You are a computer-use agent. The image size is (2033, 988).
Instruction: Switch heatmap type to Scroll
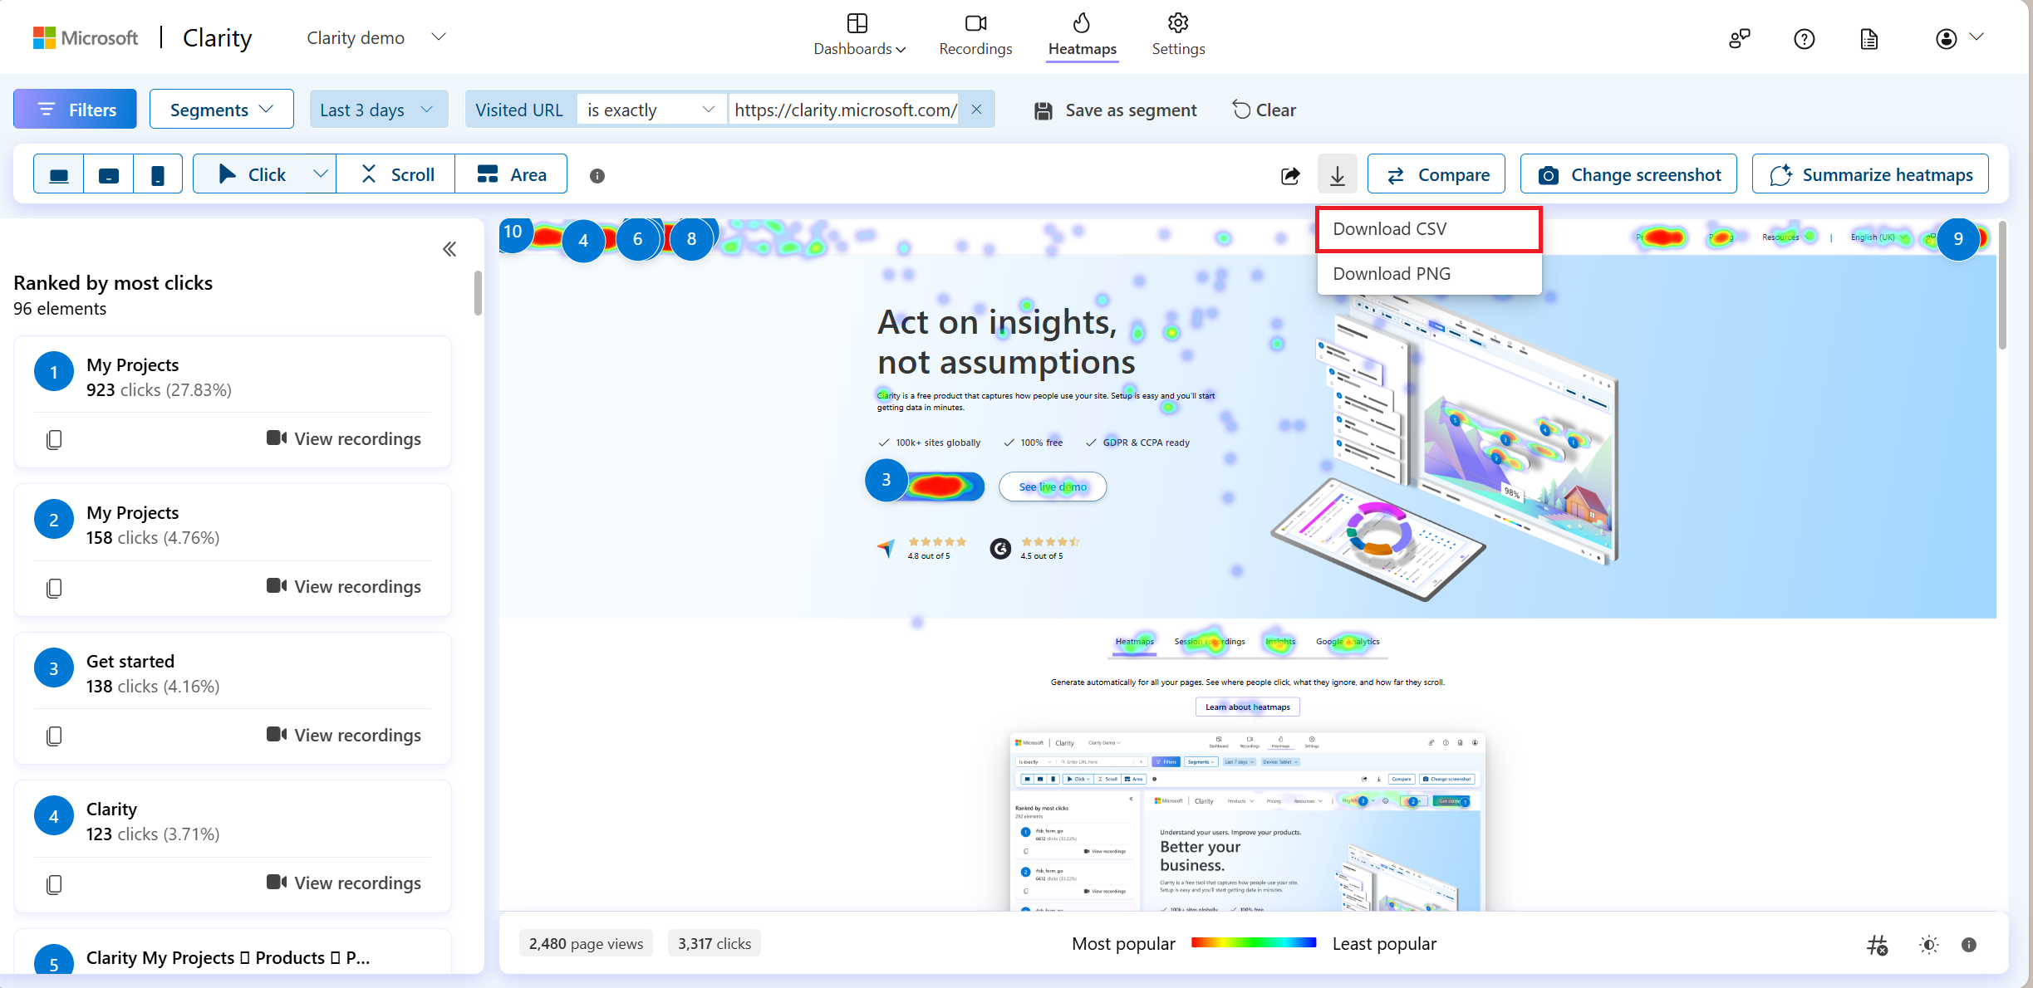[x=396, y=174]
